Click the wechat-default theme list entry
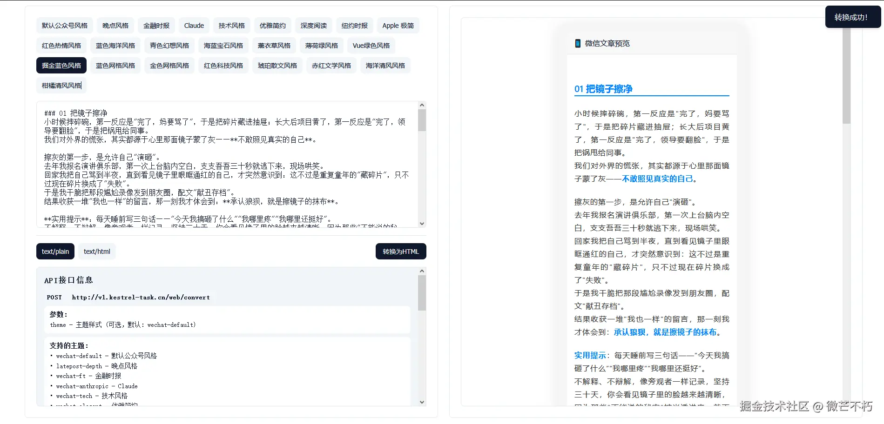This screenshot has width=884, height=424. pyautogui.click(x=106, y=356)
